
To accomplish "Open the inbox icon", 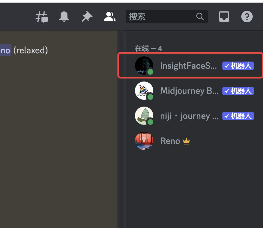I will point(224,17).
